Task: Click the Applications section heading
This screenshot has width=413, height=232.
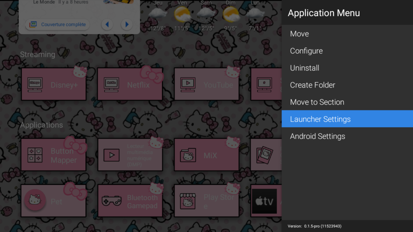Action: 42,125
